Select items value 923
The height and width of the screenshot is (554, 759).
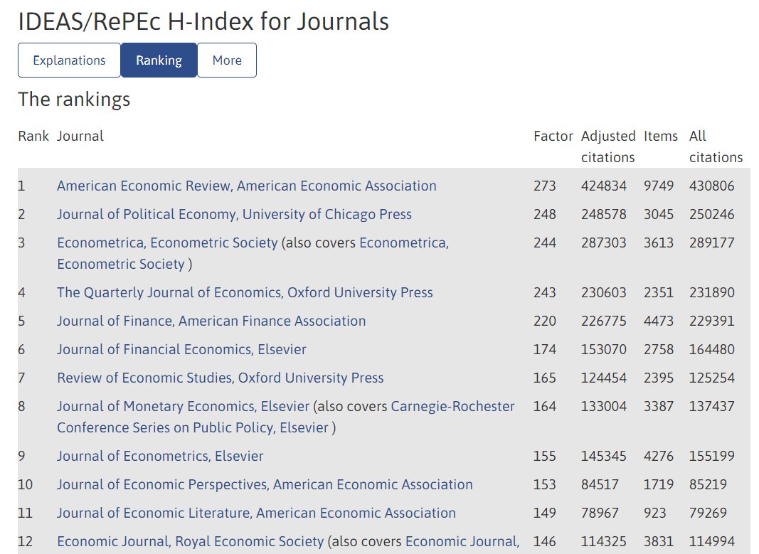(654, 513)
